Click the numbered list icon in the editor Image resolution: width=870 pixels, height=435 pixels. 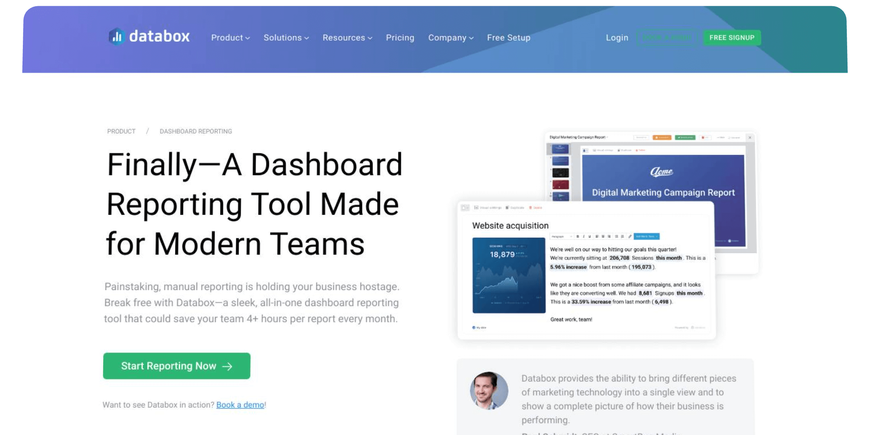[x=623, y=236]
